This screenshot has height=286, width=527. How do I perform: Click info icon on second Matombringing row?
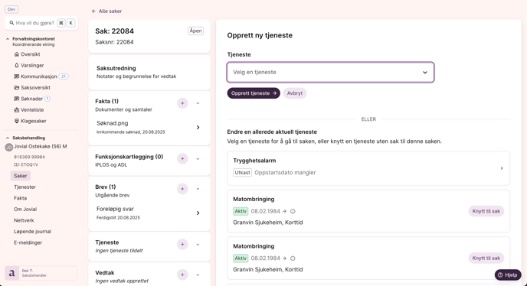[293, 258]
